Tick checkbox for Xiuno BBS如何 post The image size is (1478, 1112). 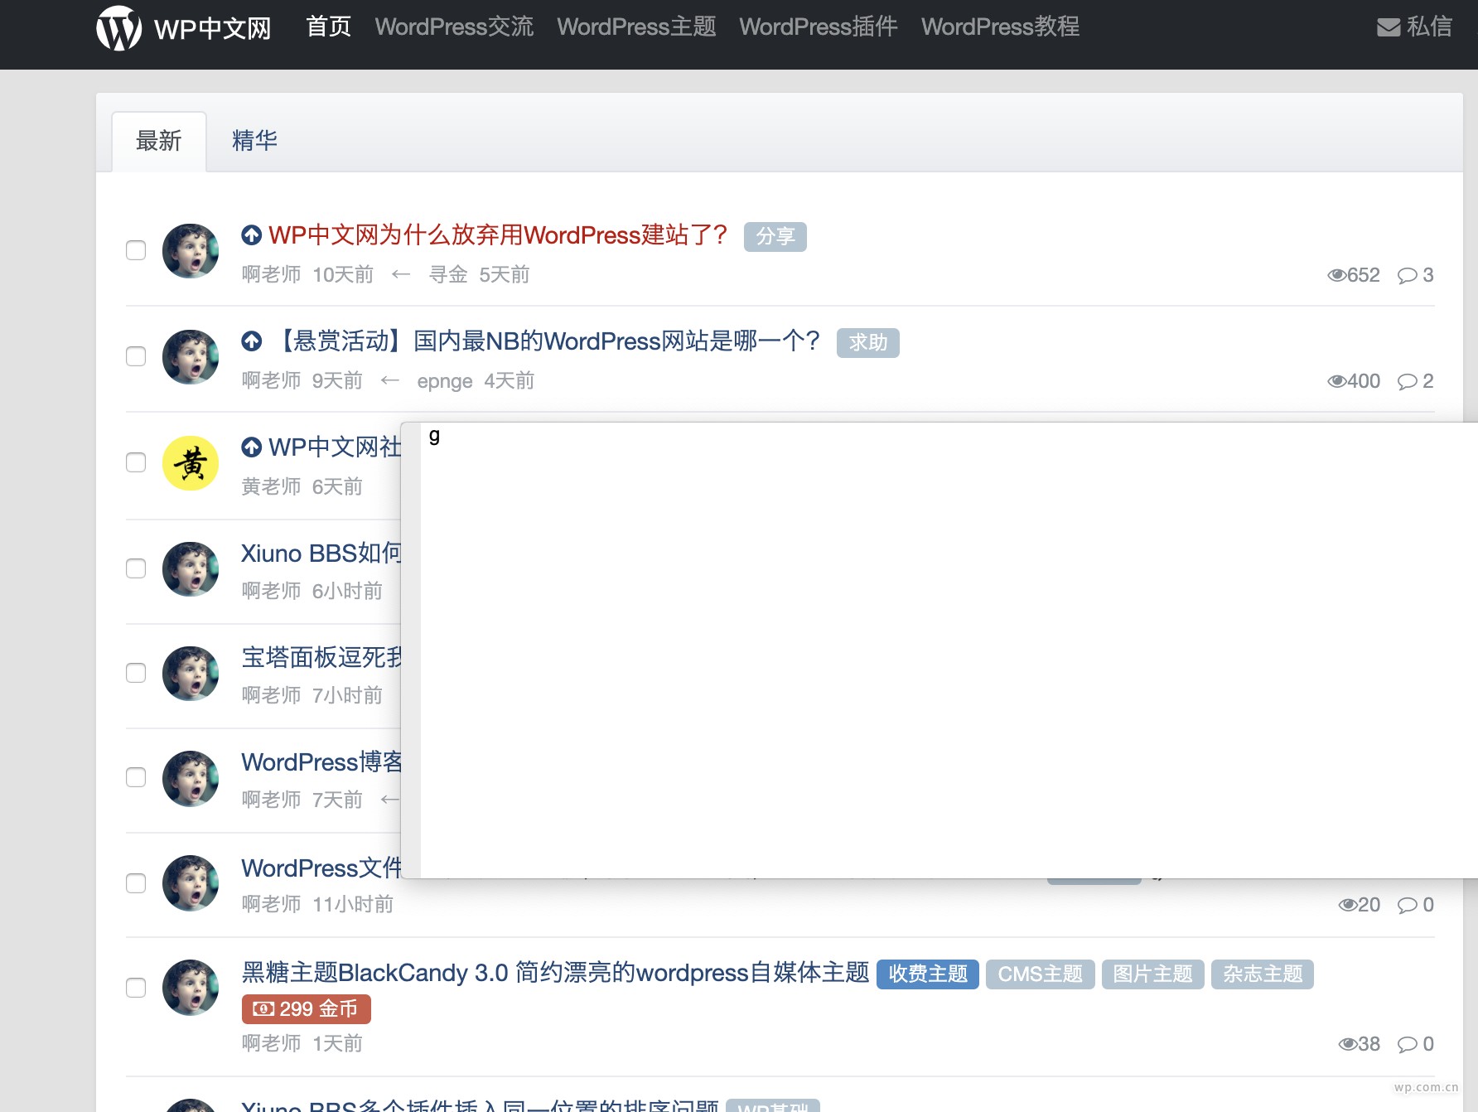[x=136, y=568]
